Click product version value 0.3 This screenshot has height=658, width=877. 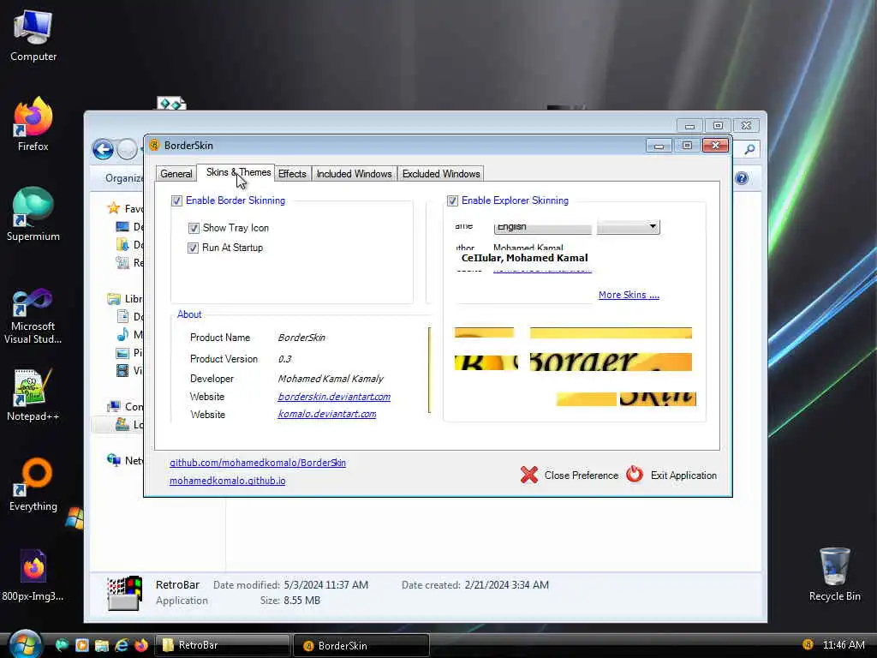tap(284, 359)
